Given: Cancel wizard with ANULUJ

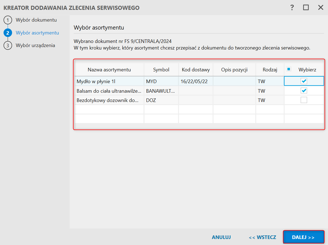Looking at the screenshot, I should tap(221, 237).
